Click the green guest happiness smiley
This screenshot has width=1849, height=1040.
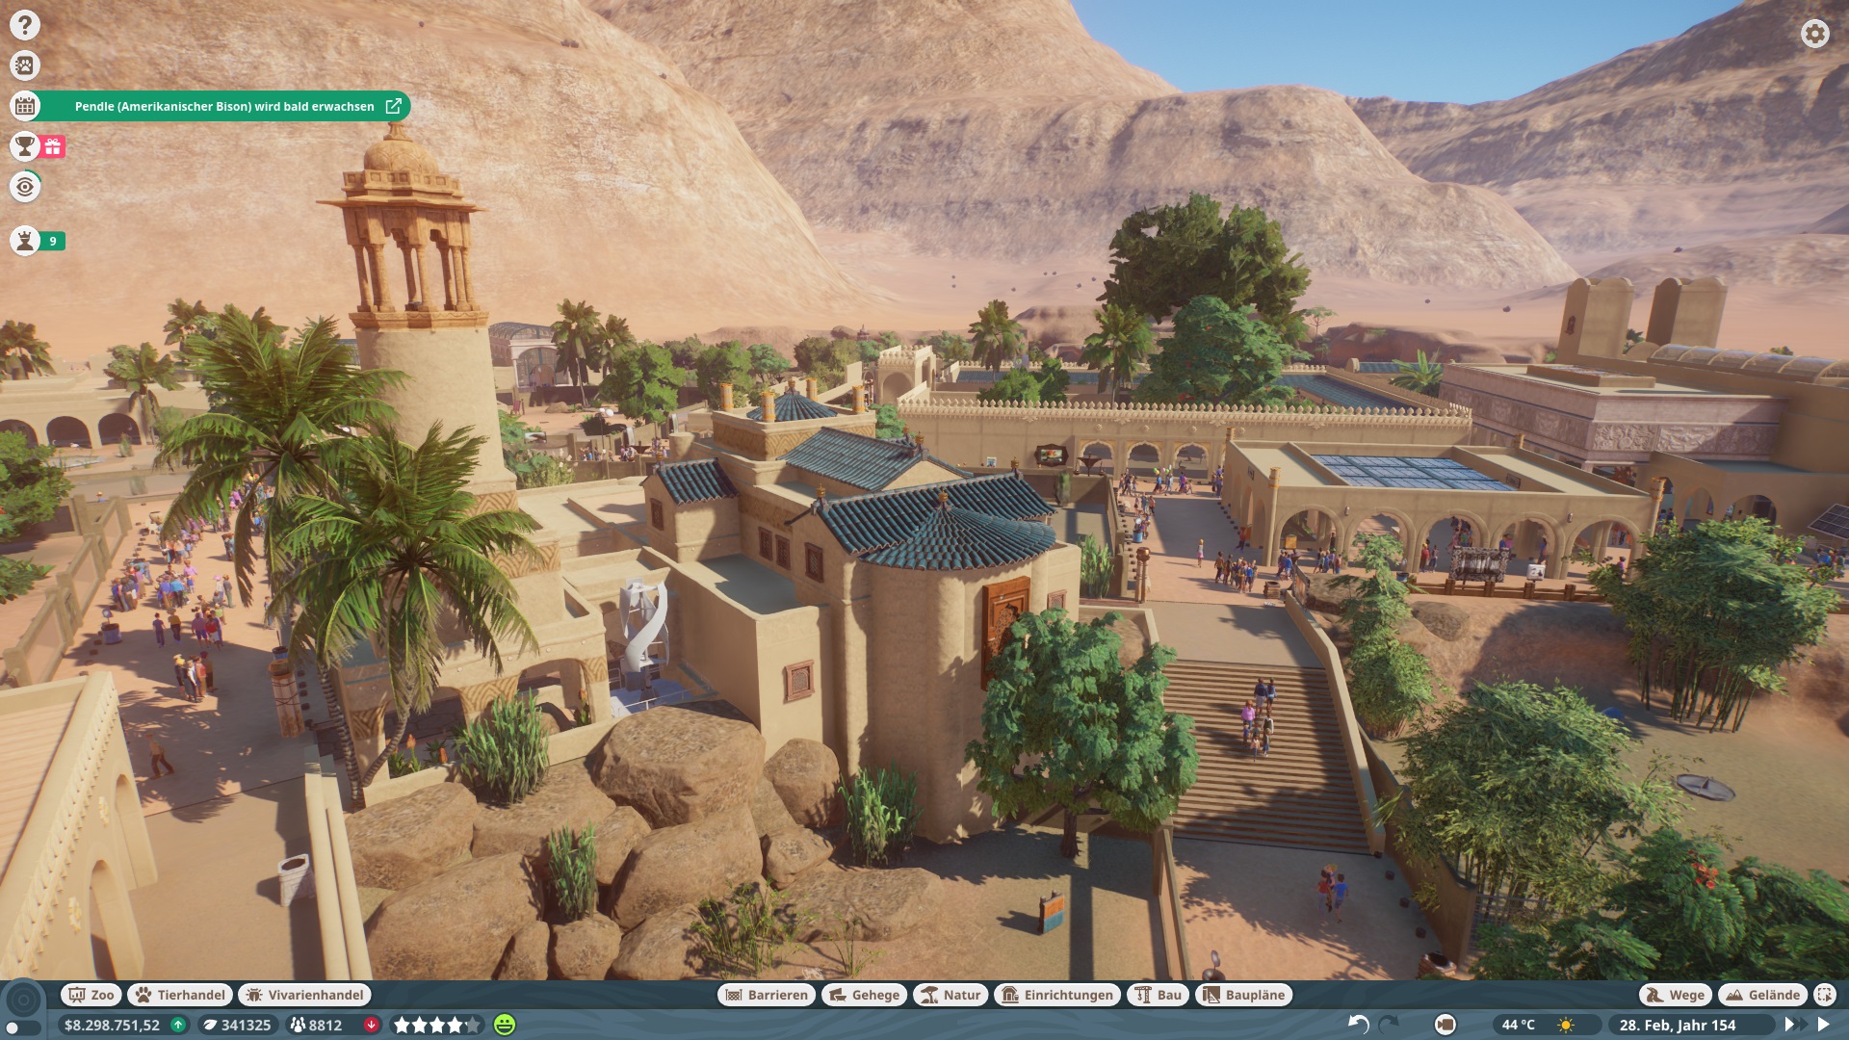(x=505, y=1025)
